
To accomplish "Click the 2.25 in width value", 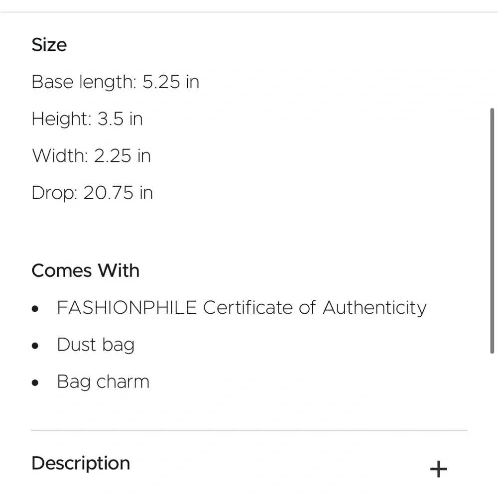I will pos(123,156).
